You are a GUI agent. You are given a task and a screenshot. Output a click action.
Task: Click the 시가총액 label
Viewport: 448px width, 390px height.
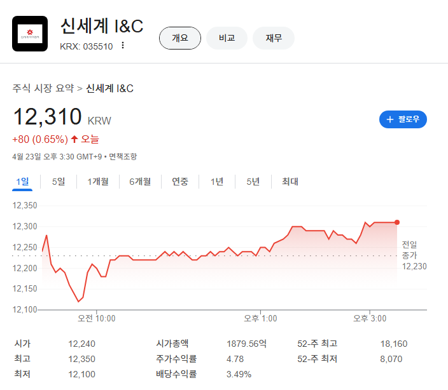tap(172, 344)
